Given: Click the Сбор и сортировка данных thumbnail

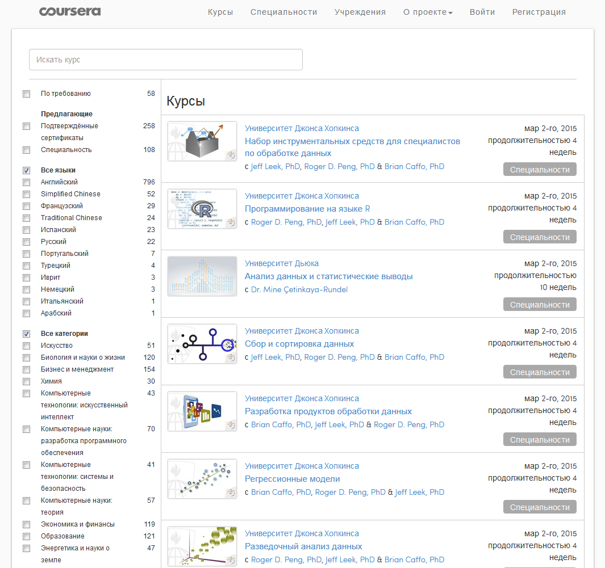Looking at the screenshot, I should [202, 344].
